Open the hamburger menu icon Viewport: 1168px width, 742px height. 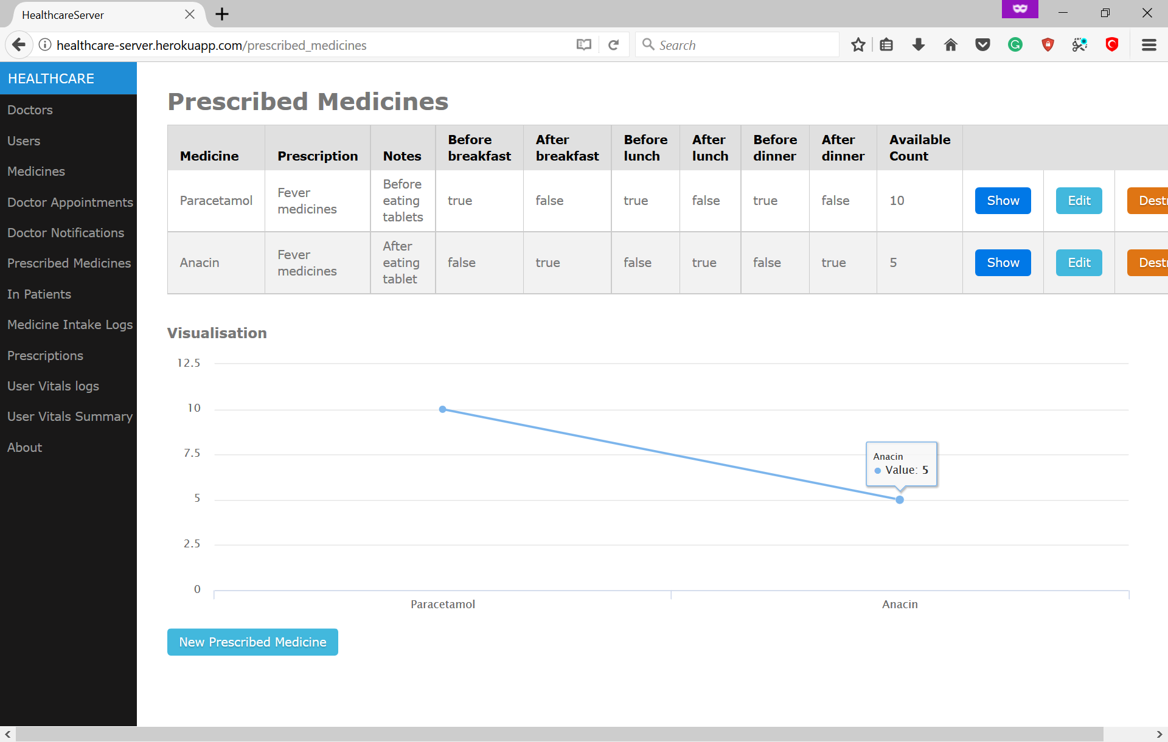pyautogui.click(x=1149, y=45)
